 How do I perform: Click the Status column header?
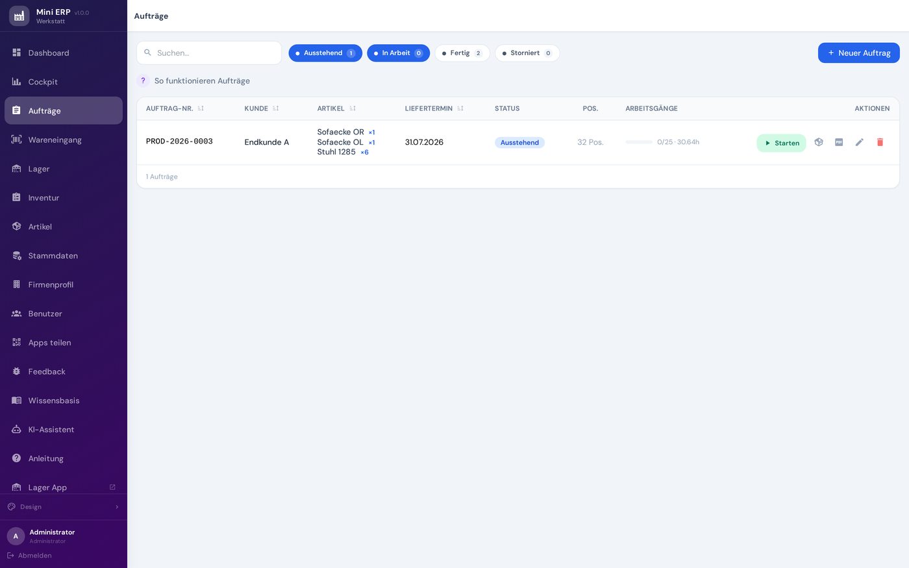point(507,108)
